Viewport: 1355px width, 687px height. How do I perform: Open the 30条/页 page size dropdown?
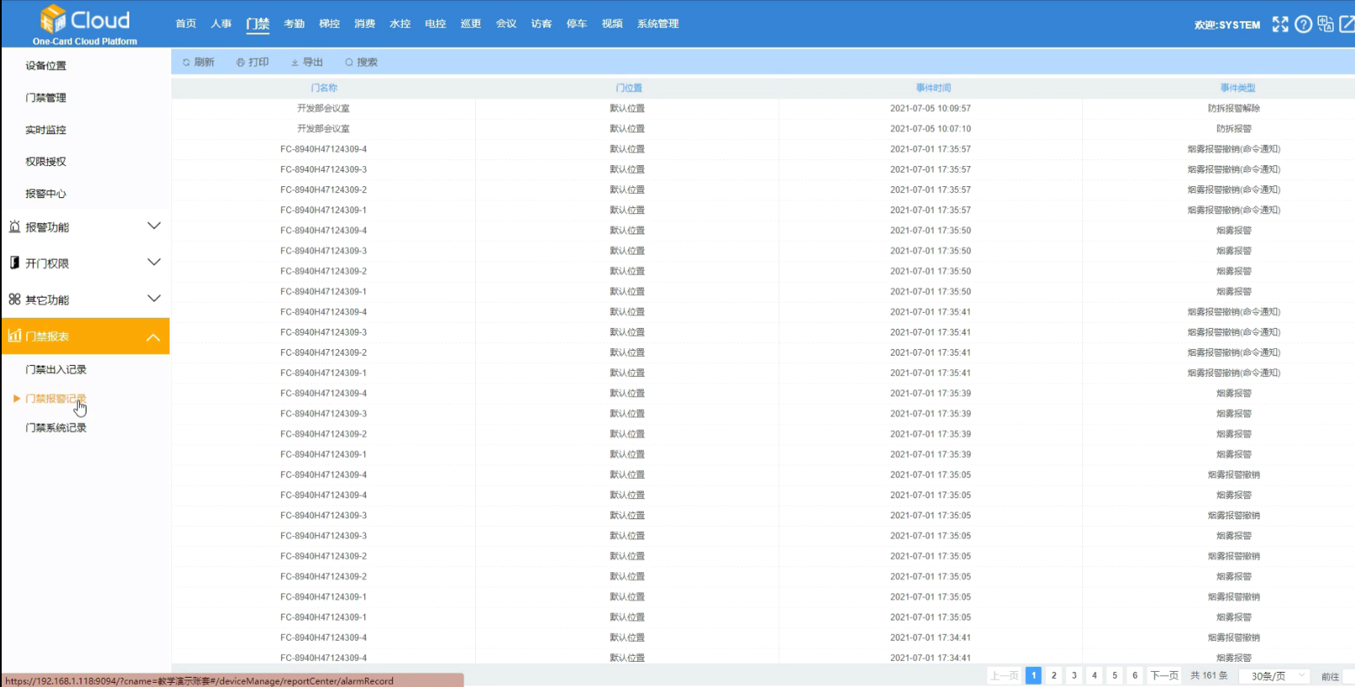[x=1278, y=676]
